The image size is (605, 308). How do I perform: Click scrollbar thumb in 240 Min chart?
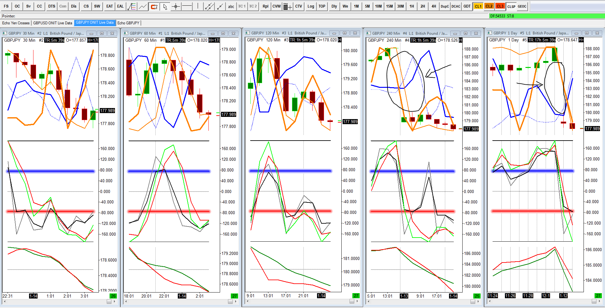473,302
